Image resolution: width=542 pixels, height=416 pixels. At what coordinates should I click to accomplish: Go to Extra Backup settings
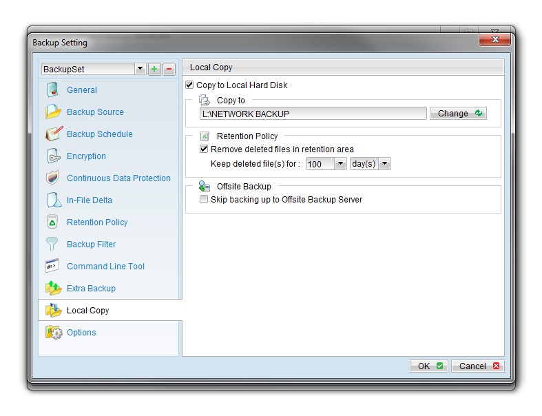coord(92,289)
